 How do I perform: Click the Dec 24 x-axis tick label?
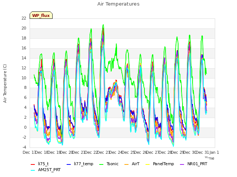tap(116, 152)
